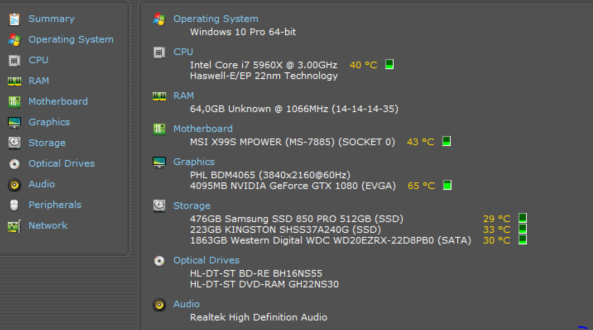Image resolution: width=593 pixels, height=330 pixels.
Task: Click temperature indicator next to GTX 1080
Action: (447, 185)
